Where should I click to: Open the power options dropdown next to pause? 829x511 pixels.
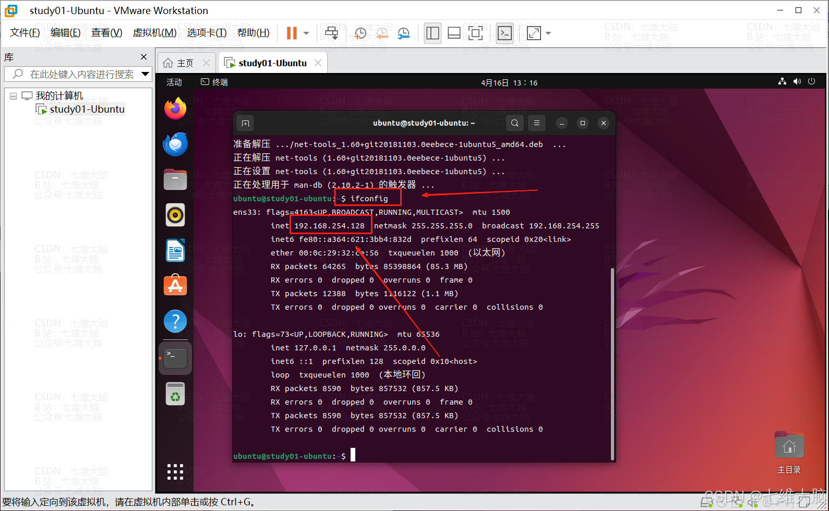pyautogui.click(x=306, y=33)
